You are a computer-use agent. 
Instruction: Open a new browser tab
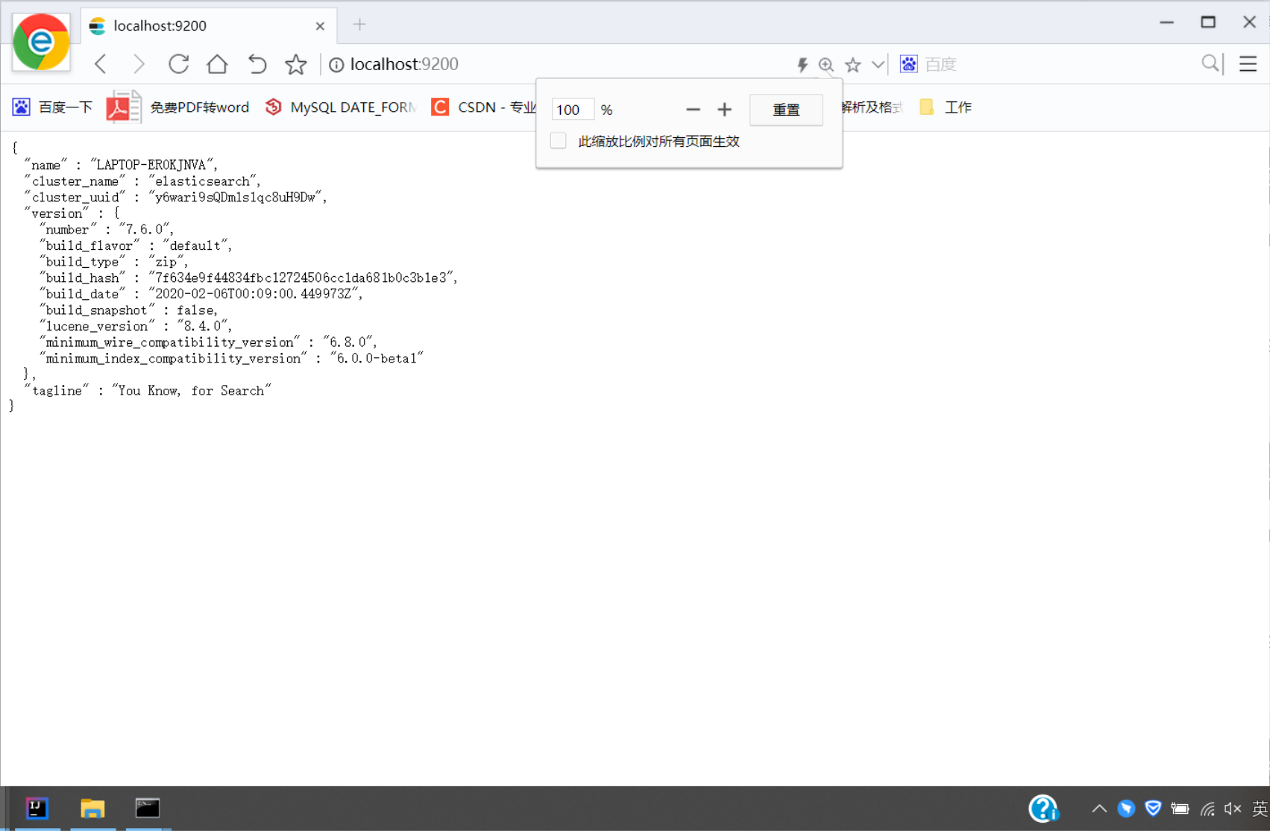(359, 25)
